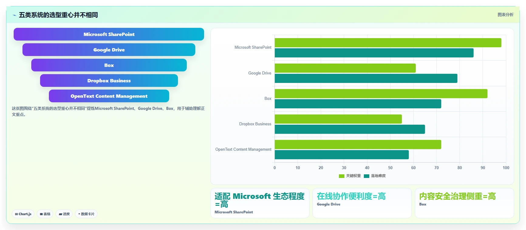Click the x-axis tick label 100
The width and height of the screenshot is (526, 230).
pyautogui.click(x=506, y=168)
